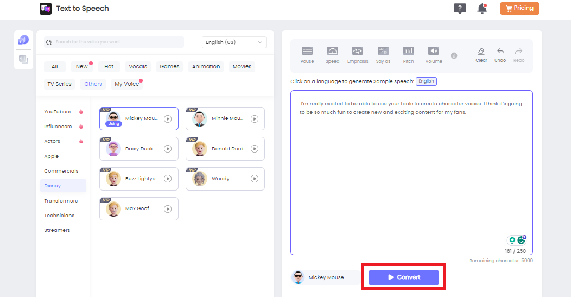This screenshot has height=297, width=571.
Task: Select the All category tab
Action: [55, 66]
